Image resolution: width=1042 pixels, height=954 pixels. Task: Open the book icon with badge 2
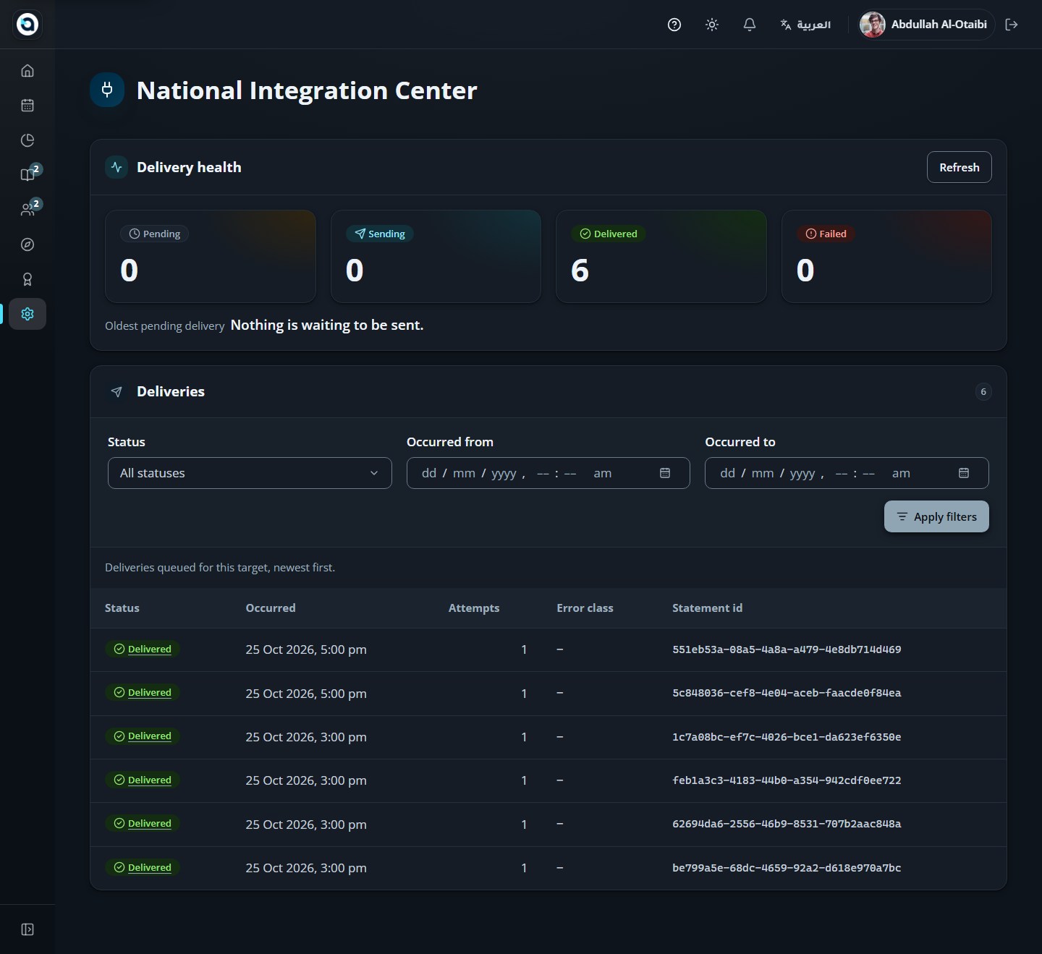tap(27, 174)
